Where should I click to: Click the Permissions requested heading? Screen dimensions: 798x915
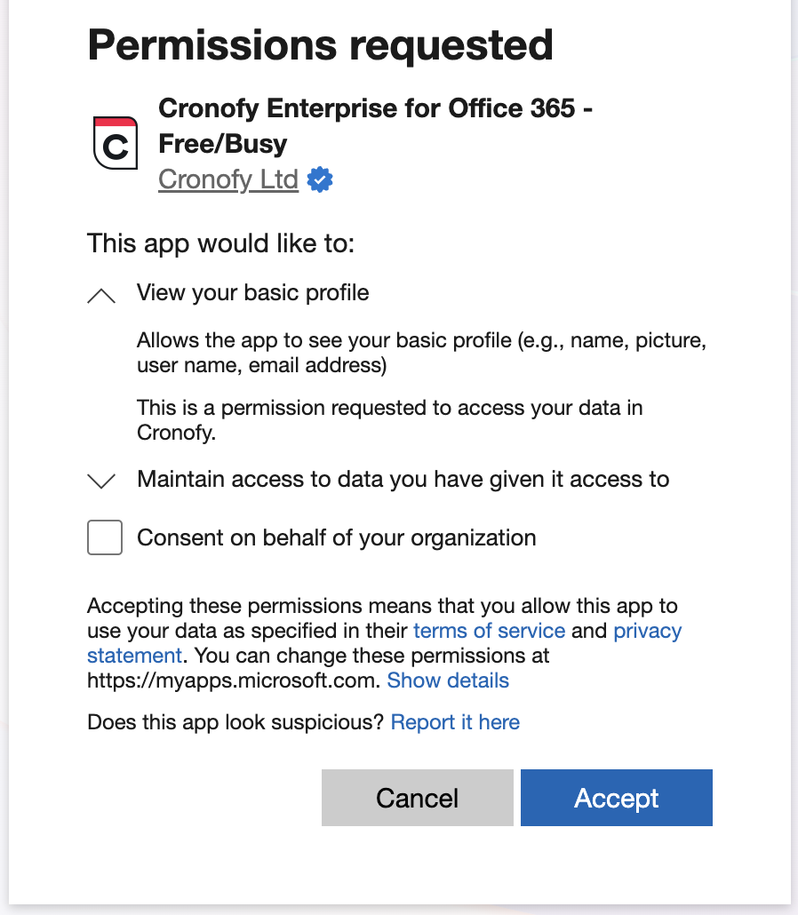320,44
